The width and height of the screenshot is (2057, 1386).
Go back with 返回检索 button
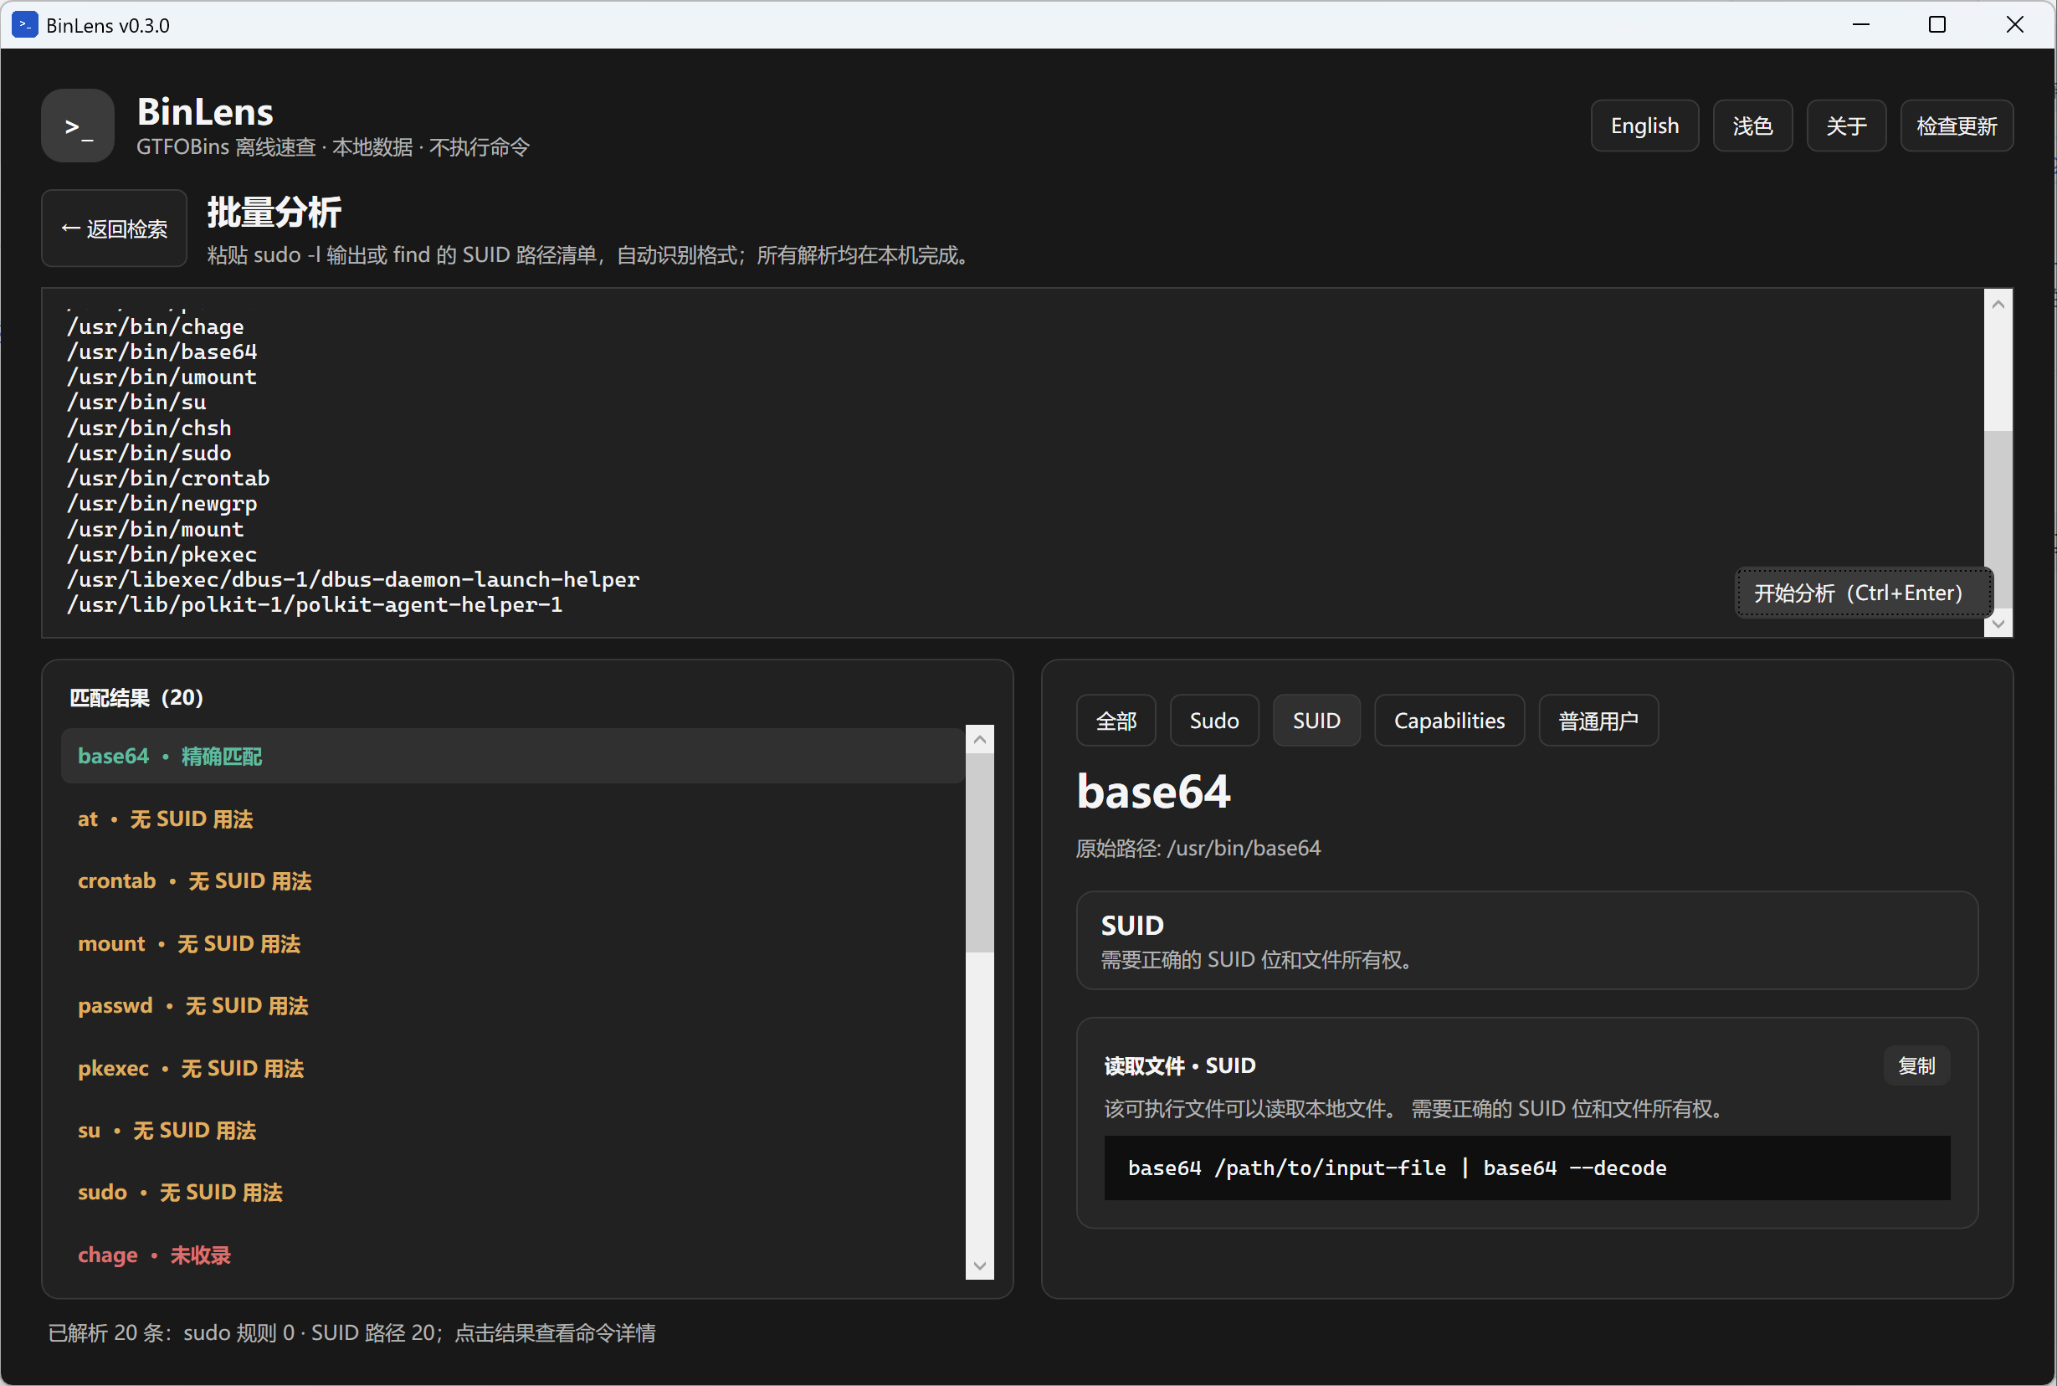coord(114,228)
